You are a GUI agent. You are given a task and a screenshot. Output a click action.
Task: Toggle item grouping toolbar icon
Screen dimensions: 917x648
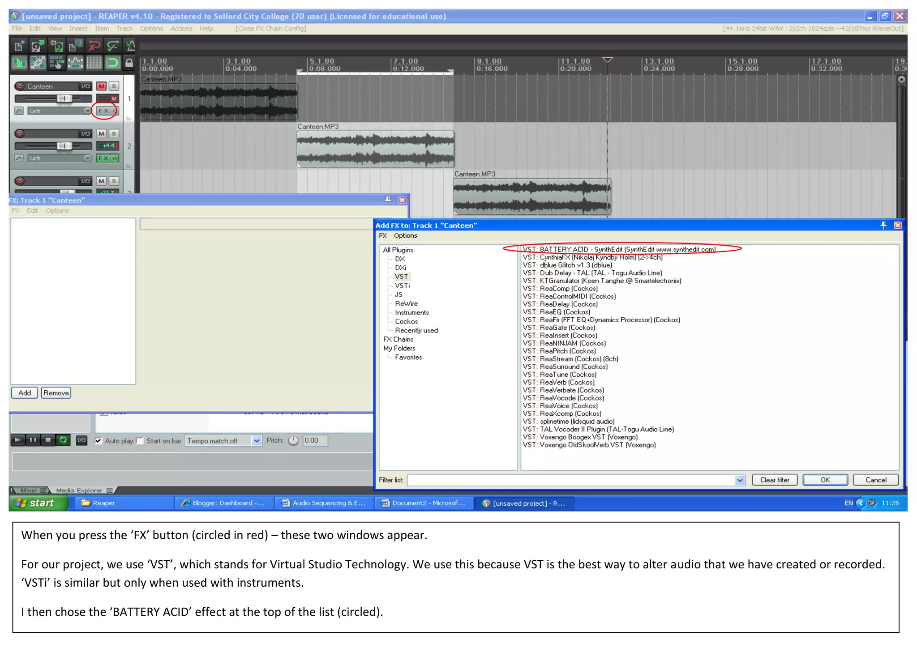(38, 63)
